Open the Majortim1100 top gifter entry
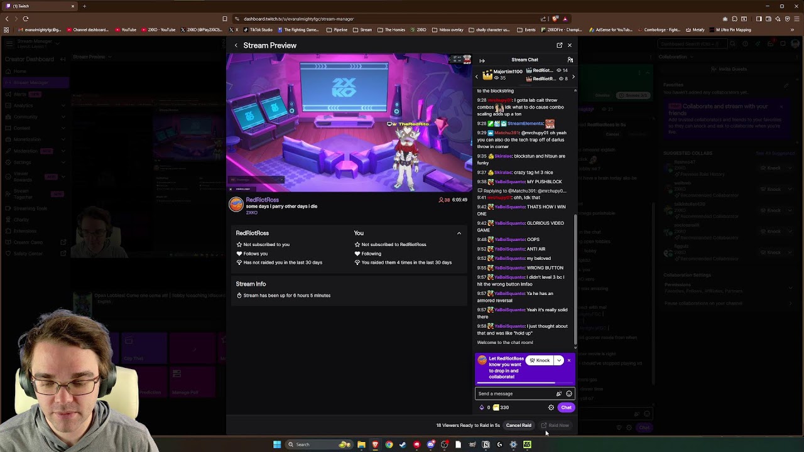This screenshot has width=804, height=452. [x=503, y=75]
